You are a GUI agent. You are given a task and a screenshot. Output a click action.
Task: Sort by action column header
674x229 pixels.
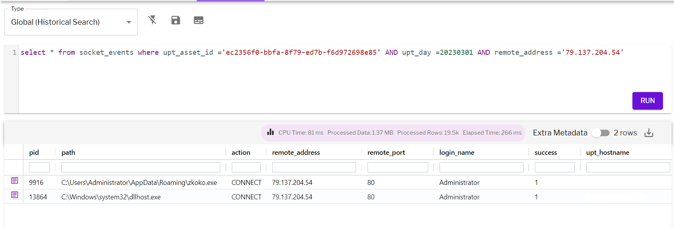241,153
